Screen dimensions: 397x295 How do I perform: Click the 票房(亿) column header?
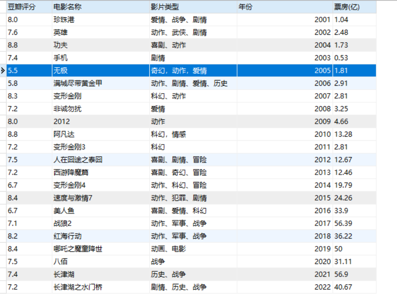(x=354, y=7)
